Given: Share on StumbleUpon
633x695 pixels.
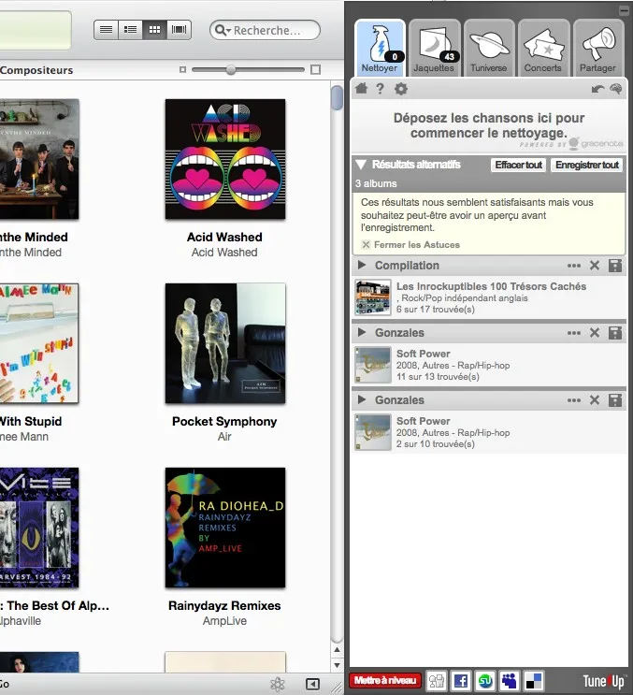Looking at the screenshot, I should (485, 680).
